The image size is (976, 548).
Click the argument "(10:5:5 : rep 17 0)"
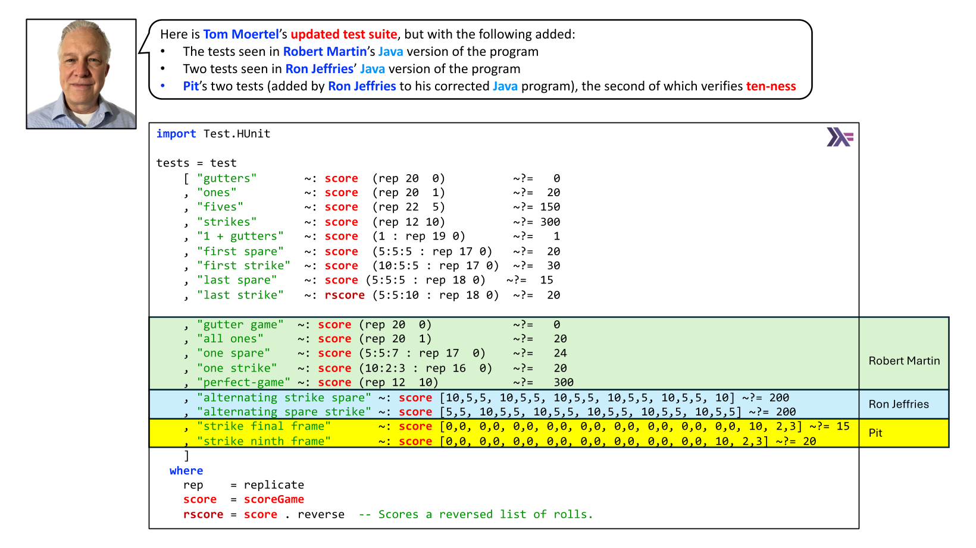(x=436, y=266)
